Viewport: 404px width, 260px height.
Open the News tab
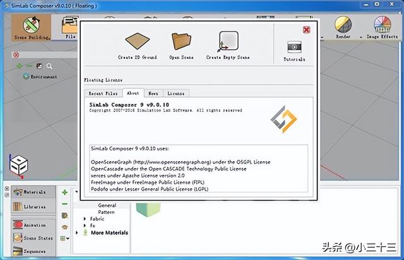153,93
